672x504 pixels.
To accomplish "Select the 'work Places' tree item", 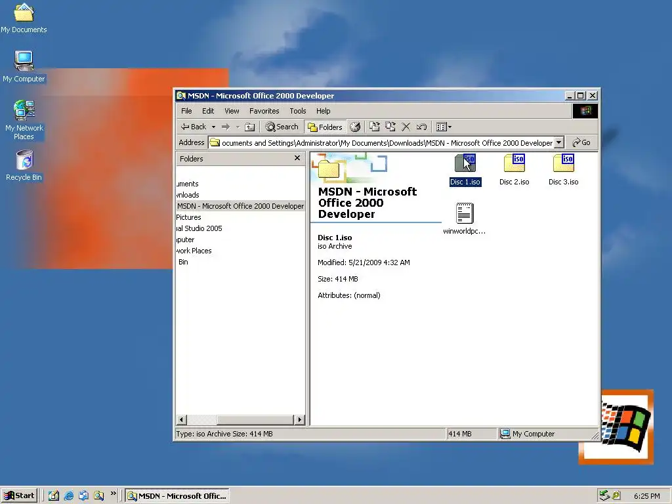I will click(194, 251).
